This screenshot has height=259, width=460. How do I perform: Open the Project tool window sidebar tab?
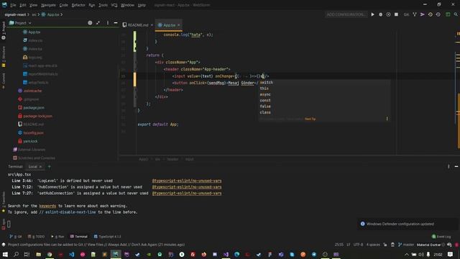4,31
